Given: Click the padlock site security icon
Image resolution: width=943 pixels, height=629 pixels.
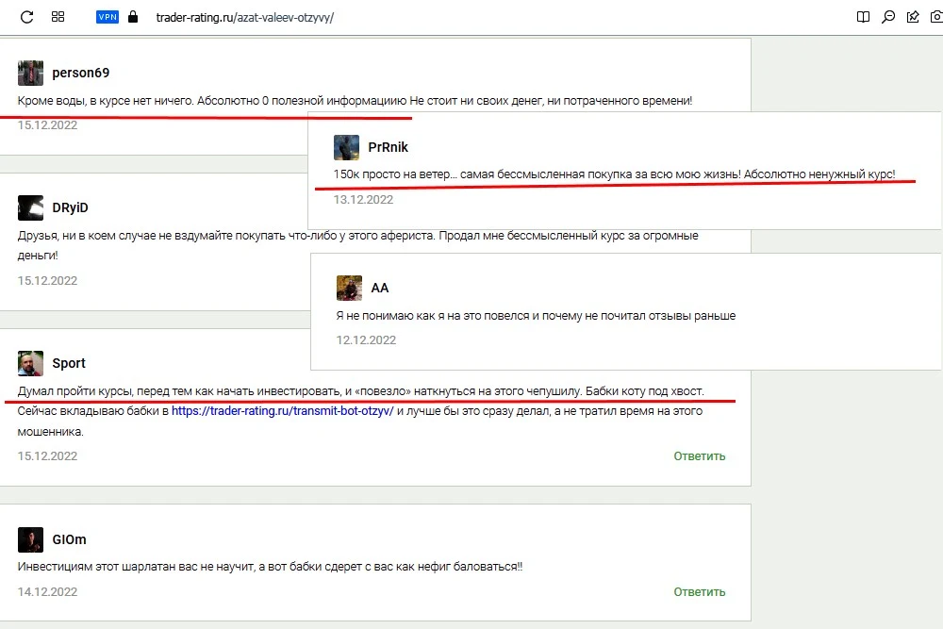Looking at the screenshot, I should coord(133,17).
